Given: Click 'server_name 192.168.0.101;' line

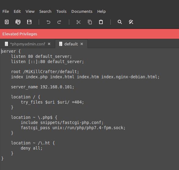Looking at the screenshot, I should click(43, 87).
